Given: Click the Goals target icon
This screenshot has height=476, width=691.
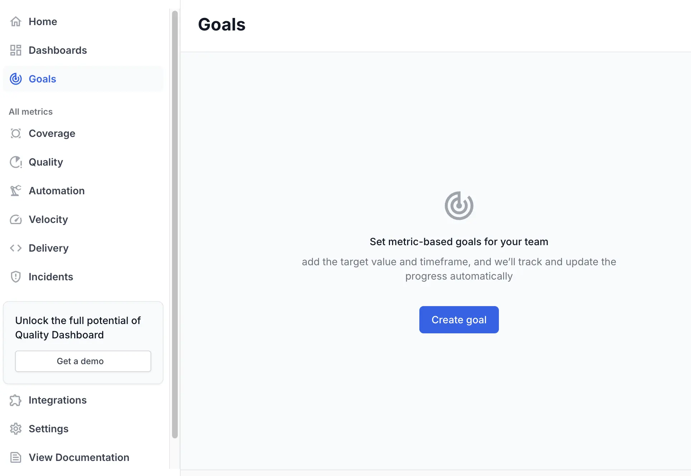Looking at the screenshot, I should coord(16,79).
